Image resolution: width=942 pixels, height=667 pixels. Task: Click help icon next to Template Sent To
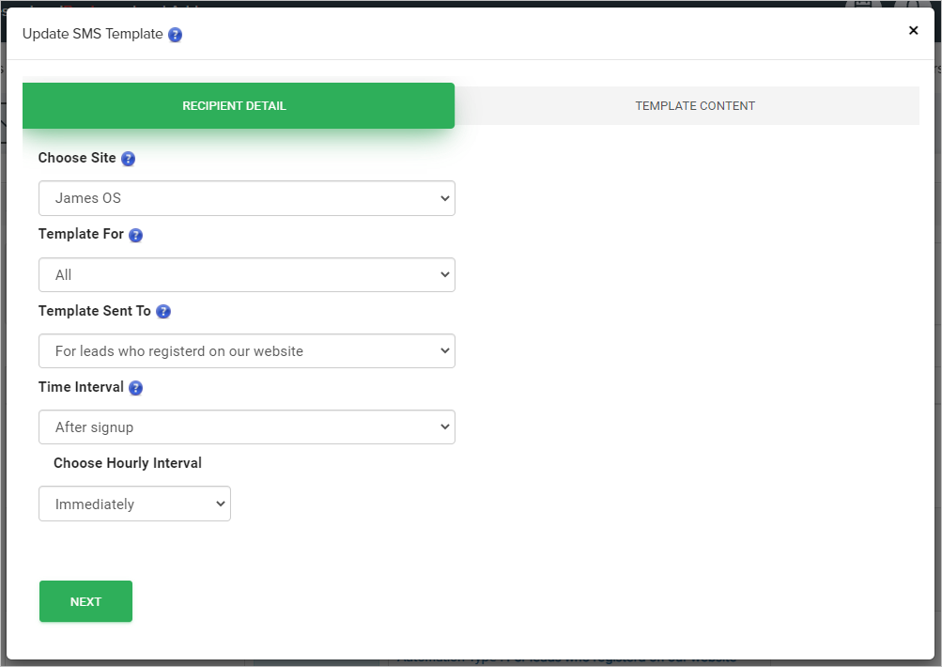163,311
